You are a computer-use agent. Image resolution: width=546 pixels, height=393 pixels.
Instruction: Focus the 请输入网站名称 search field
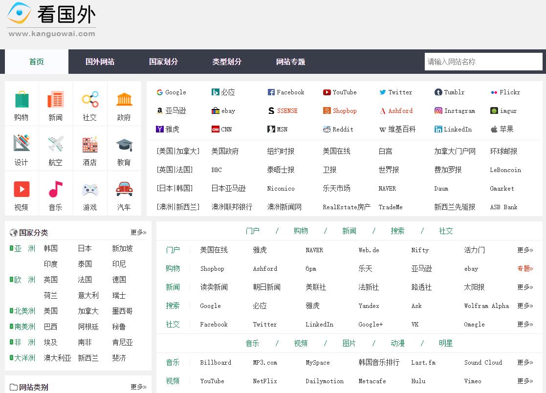tap(483, 62)
